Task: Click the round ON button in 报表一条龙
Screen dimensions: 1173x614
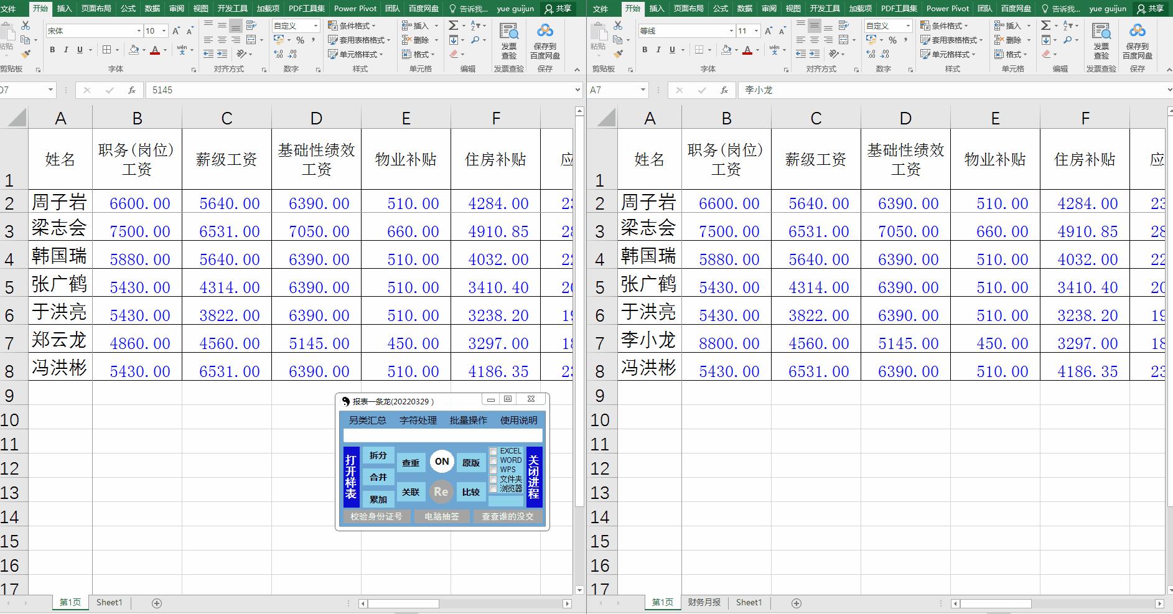Action: pos(442,462)
